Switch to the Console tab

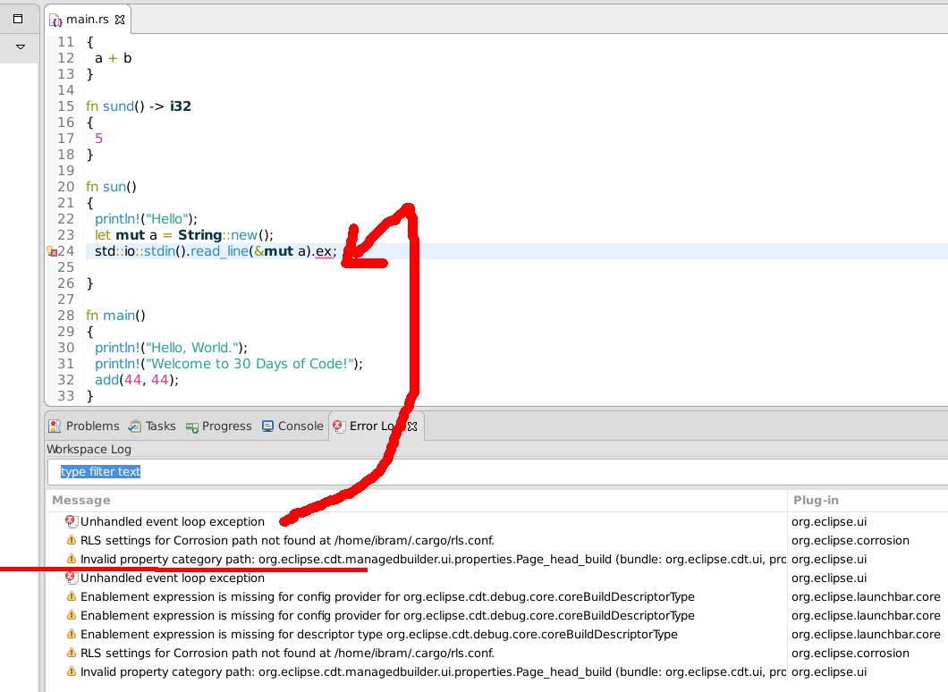click(x=292, y=426)
